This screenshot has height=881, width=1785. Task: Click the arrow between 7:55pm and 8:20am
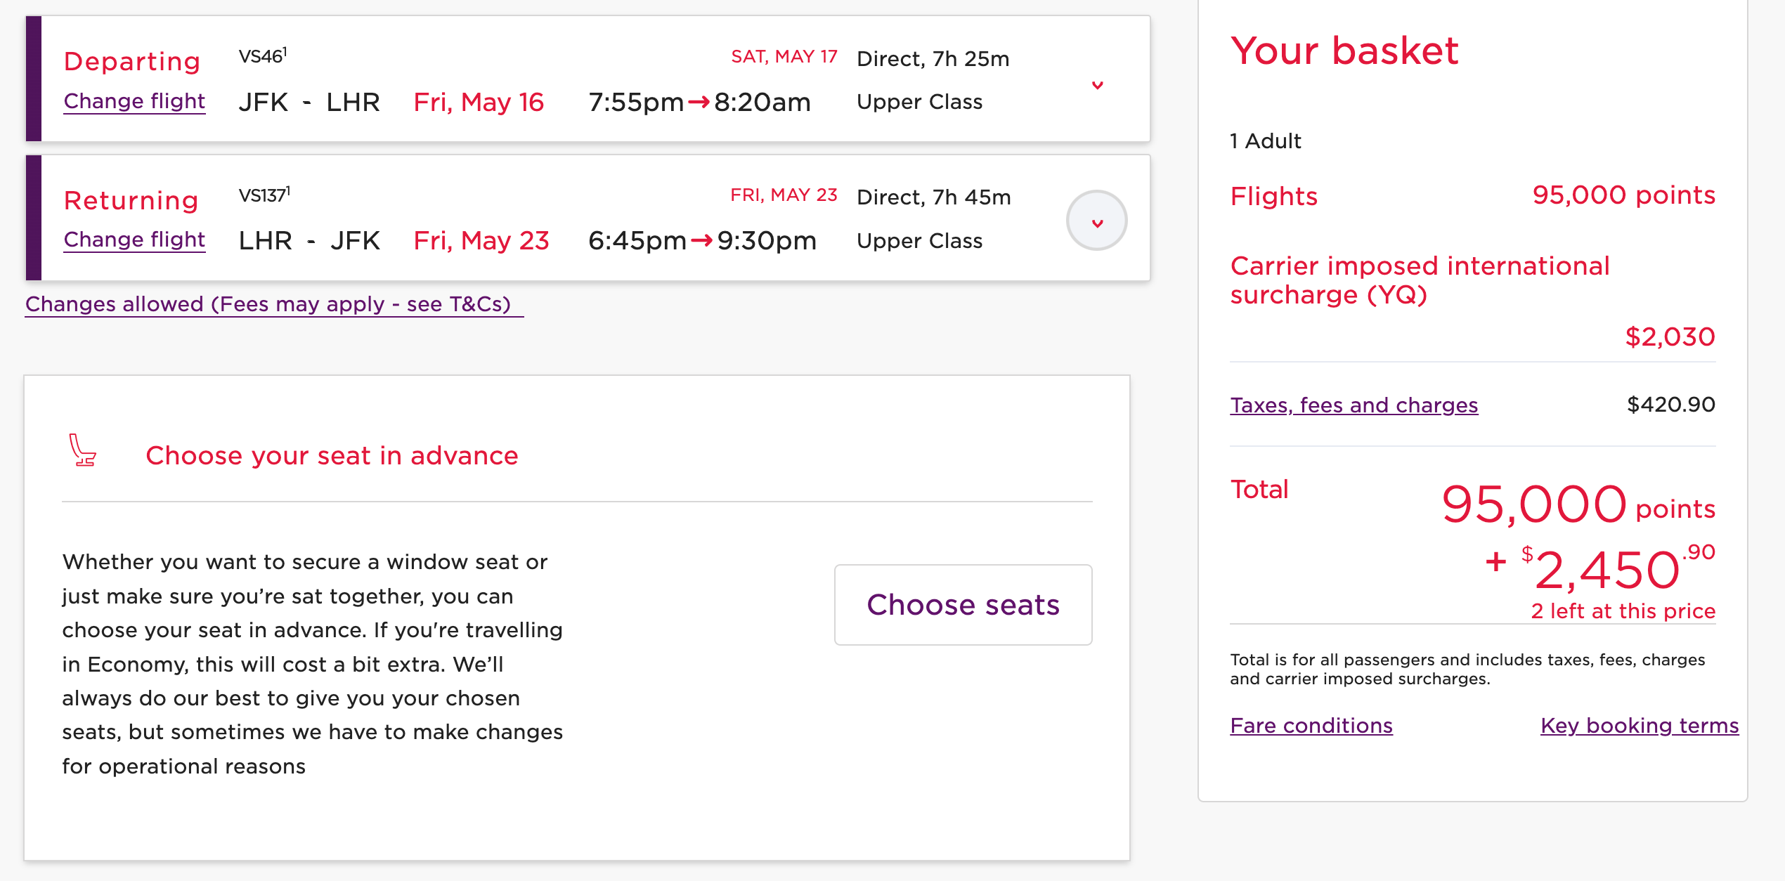pyautogui.click(x=699, y=103)
